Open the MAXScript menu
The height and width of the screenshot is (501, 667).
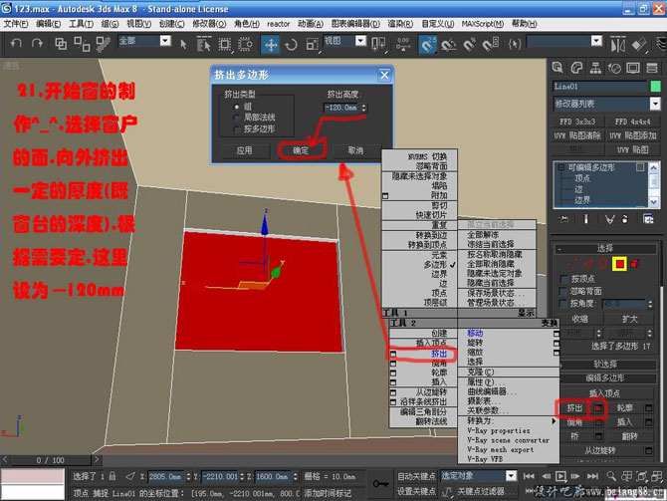[483, 24]
